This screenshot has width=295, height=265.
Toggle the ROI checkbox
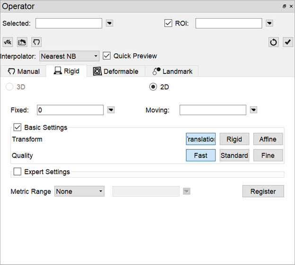point(168,23)
